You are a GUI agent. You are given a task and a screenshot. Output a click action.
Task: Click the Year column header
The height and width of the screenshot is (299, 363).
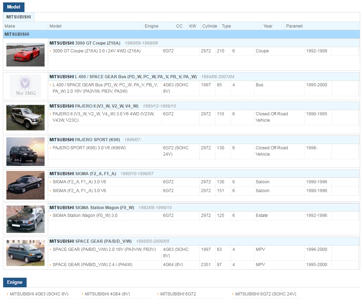268,26
